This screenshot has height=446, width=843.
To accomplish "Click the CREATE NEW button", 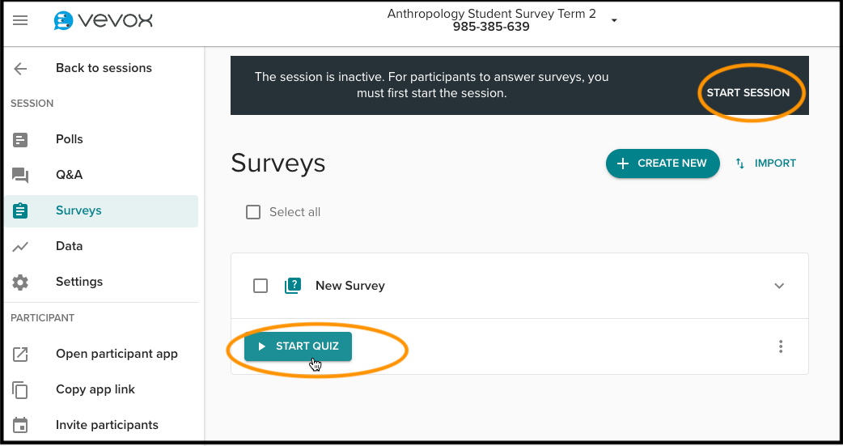I will coord(663,164).
